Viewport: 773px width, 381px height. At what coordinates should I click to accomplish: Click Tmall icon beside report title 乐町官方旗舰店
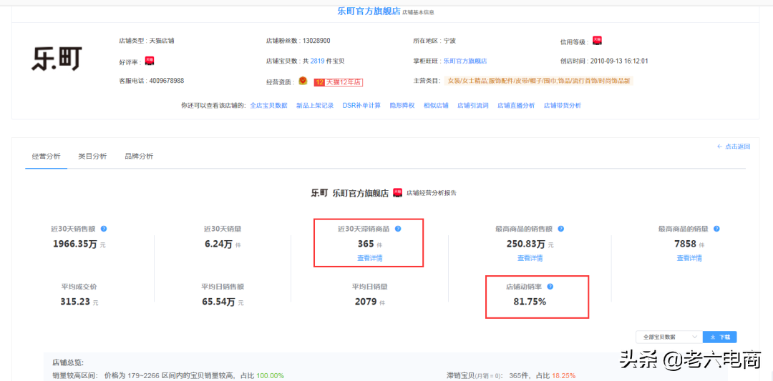397,192
